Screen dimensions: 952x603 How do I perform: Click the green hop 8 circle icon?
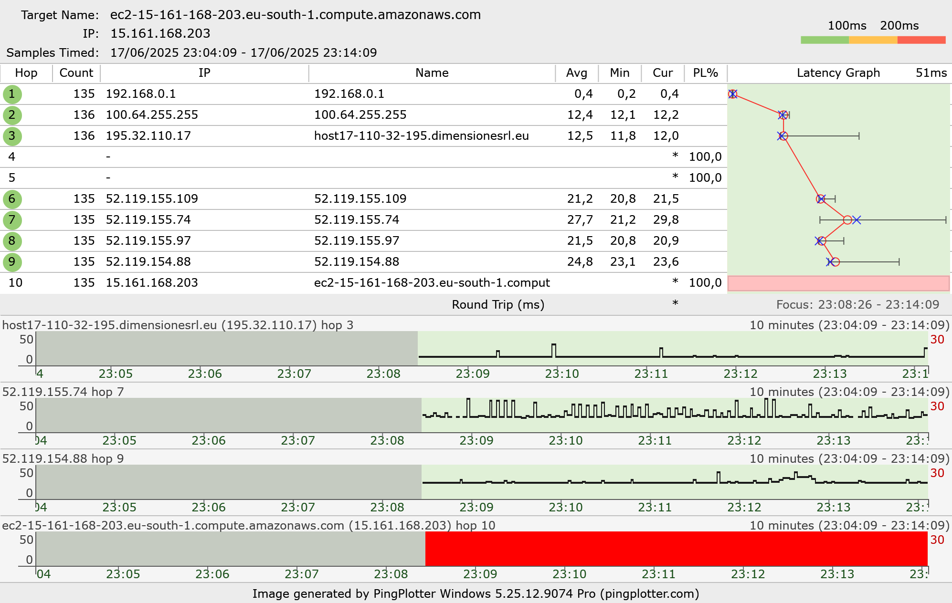click(12, 241)
